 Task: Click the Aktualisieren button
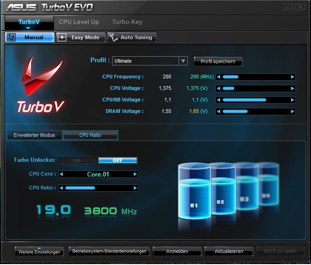[229, 251]
